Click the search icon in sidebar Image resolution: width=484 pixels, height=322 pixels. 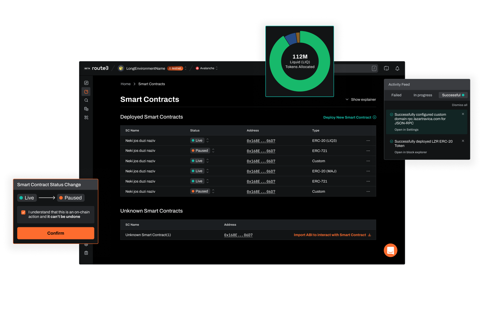click(86, 100)
